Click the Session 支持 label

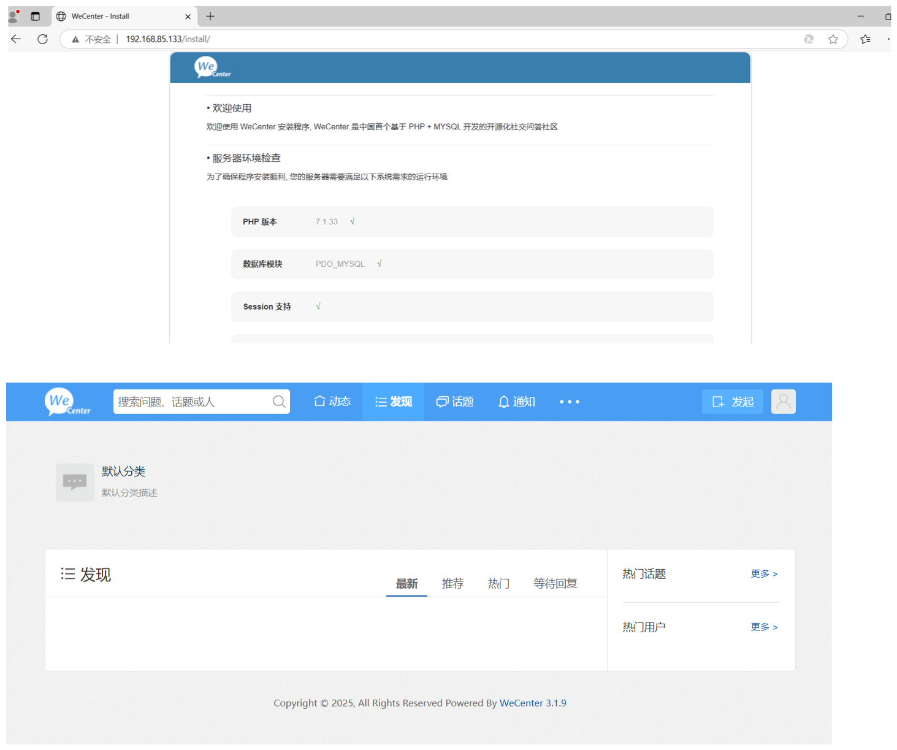tap(267, 307)
